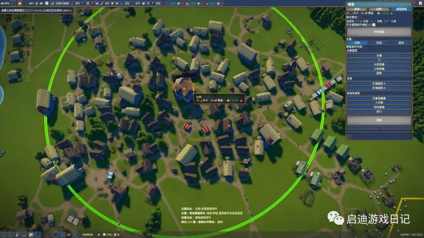
Task: Select the 扩展建筑 B part
Action: click(x=379, y=88)
